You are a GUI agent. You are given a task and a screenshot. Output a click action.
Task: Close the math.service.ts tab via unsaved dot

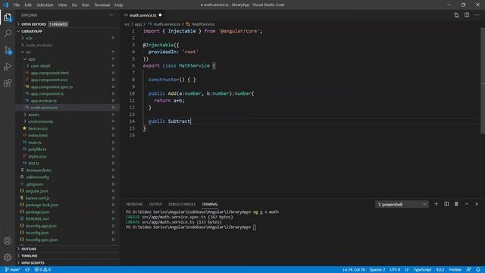pyautogui.click(x=160, y=15)
